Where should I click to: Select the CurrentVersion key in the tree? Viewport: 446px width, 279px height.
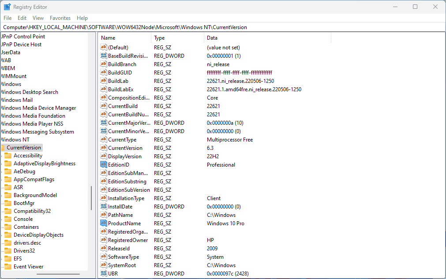24,148
